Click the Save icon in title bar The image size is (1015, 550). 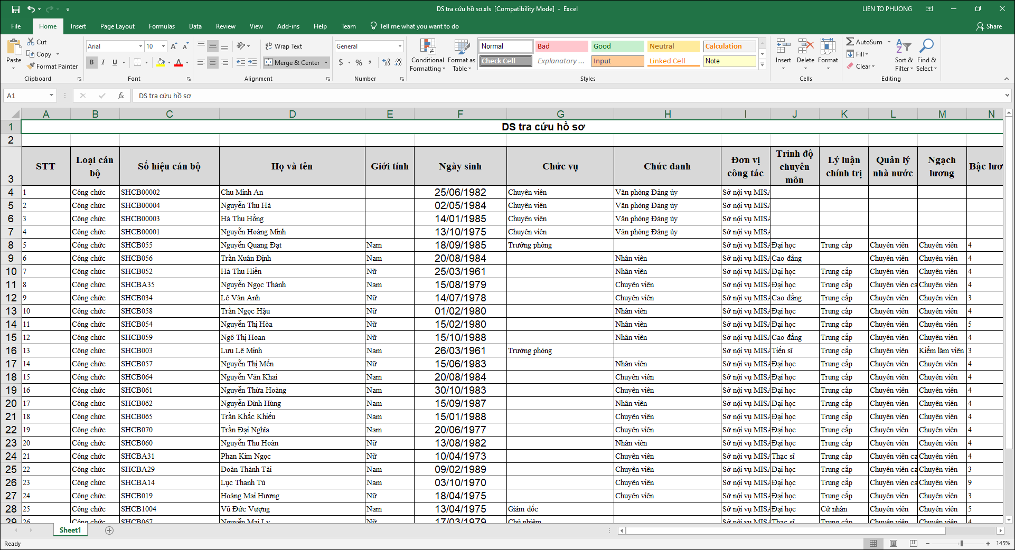pos(15,9)
